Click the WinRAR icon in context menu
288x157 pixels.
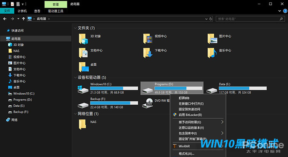click(x=175, y=146)
